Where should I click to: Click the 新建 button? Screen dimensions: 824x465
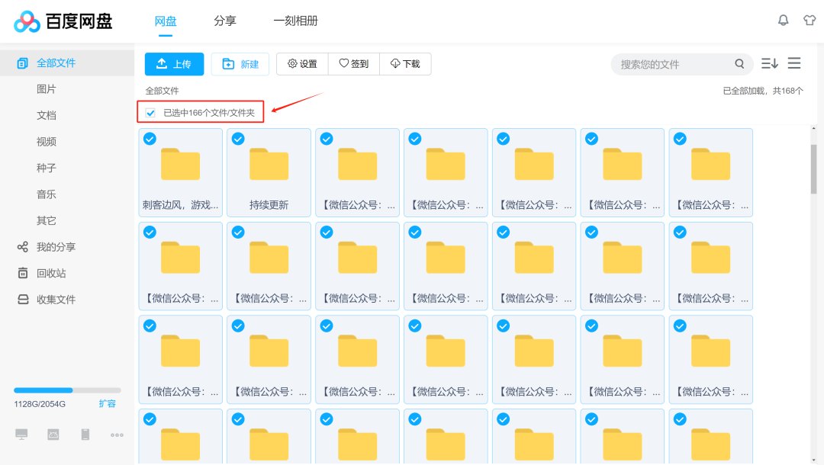(240, 64)
